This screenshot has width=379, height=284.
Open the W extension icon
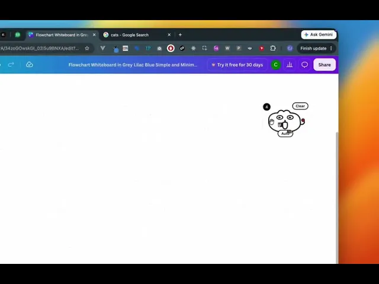coord(227,49)
